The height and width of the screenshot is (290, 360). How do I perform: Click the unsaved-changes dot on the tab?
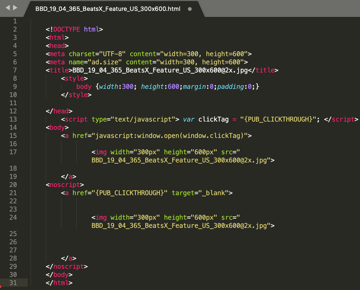[189, 8]
